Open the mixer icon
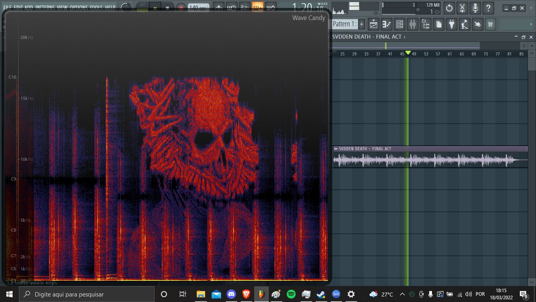 413,24
